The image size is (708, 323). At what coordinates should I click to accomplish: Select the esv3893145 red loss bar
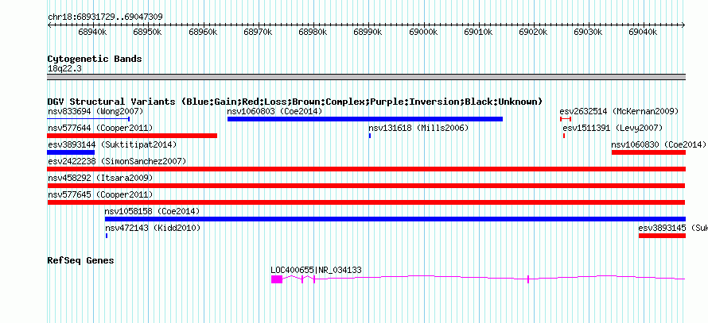click(663, 236)
